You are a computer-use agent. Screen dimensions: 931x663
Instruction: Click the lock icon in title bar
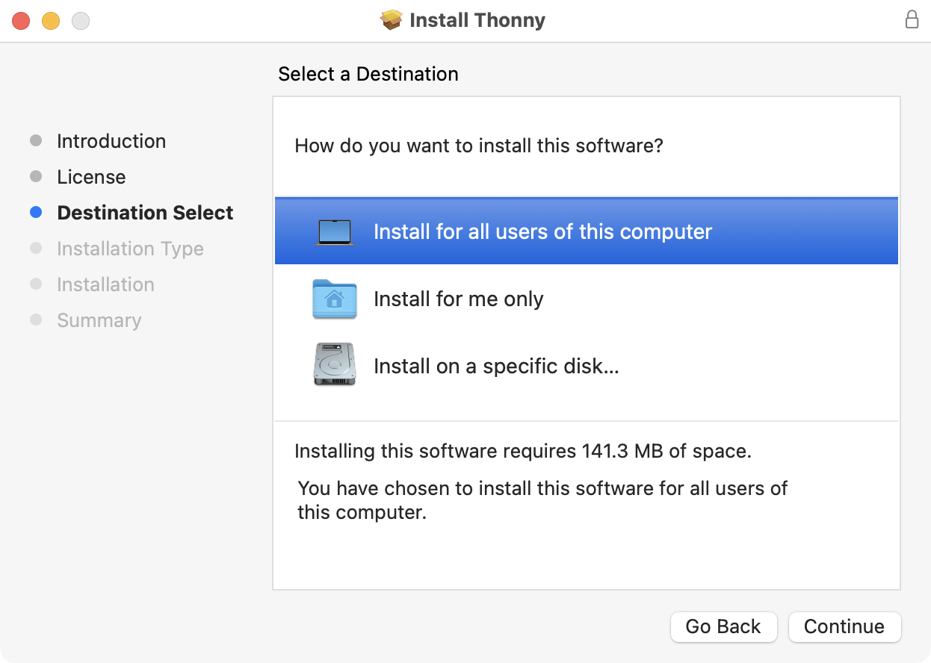coord(912,20)
